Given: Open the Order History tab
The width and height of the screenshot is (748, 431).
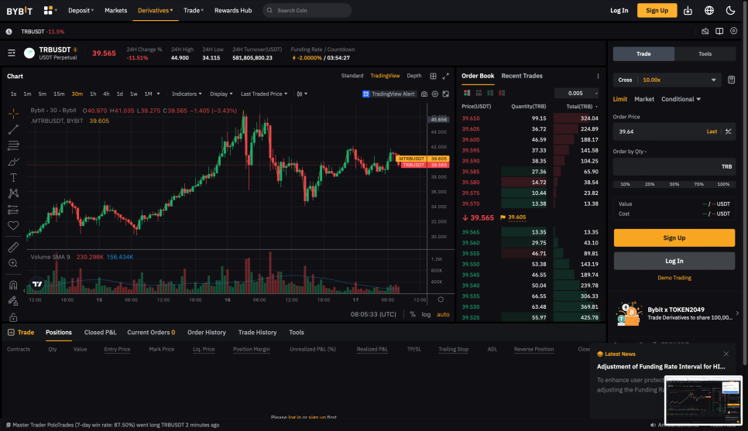Looking at the screenshot, I should (207, 332).
